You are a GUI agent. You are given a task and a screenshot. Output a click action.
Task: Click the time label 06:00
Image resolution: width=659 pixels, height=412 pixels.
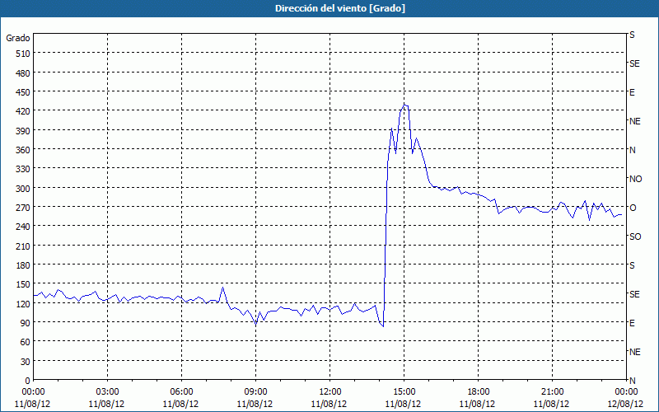tap(181, 392)
